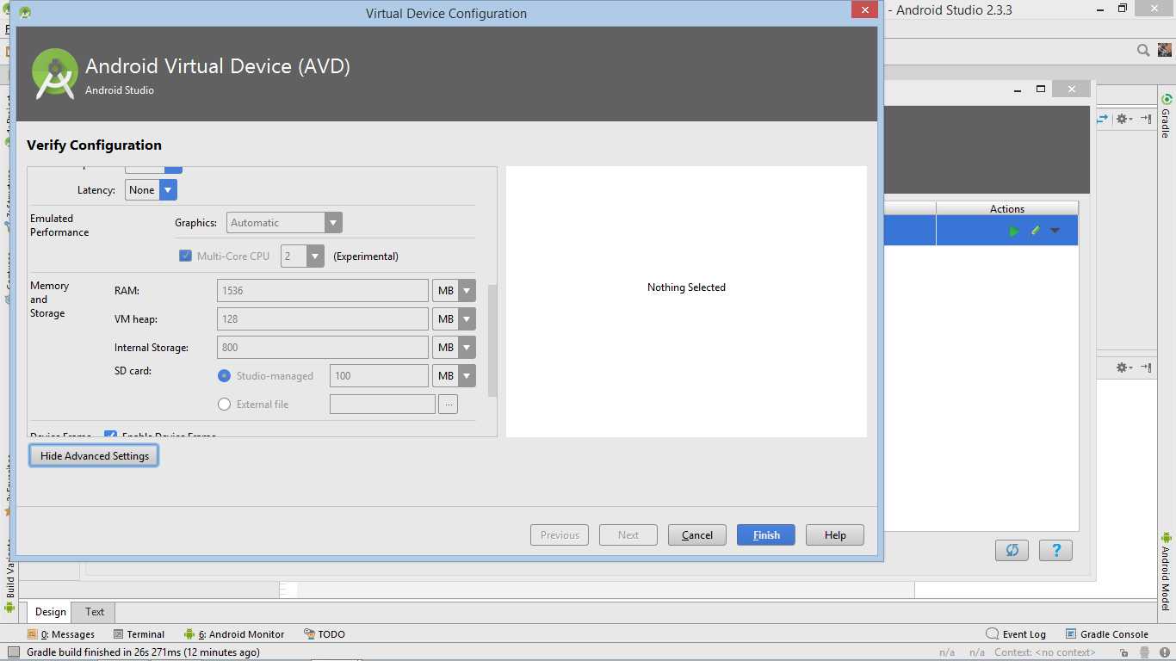Click Finish to create the AVD
This screenshot has height=661, width=1176.
point(766,535)
